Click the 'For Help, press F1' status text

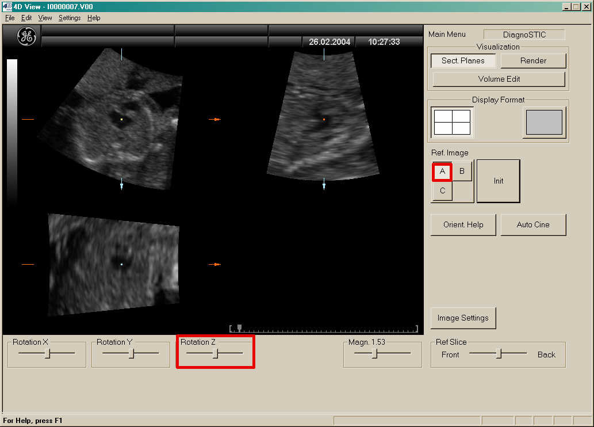pyautogui.click(x=33, y=421)
